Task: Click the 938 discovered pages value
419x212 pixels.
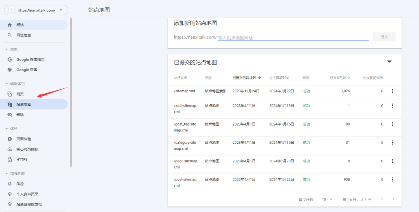Action: tap(347, 179)
